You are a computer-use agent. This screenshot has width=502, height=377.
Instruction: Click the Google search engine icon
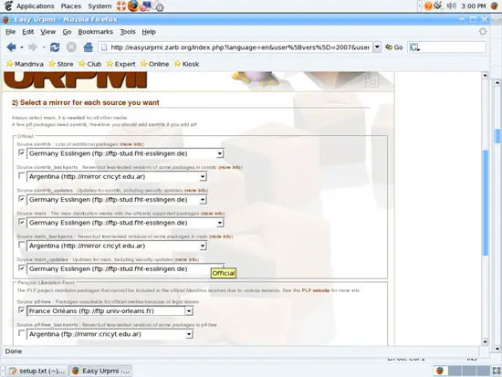413,47
